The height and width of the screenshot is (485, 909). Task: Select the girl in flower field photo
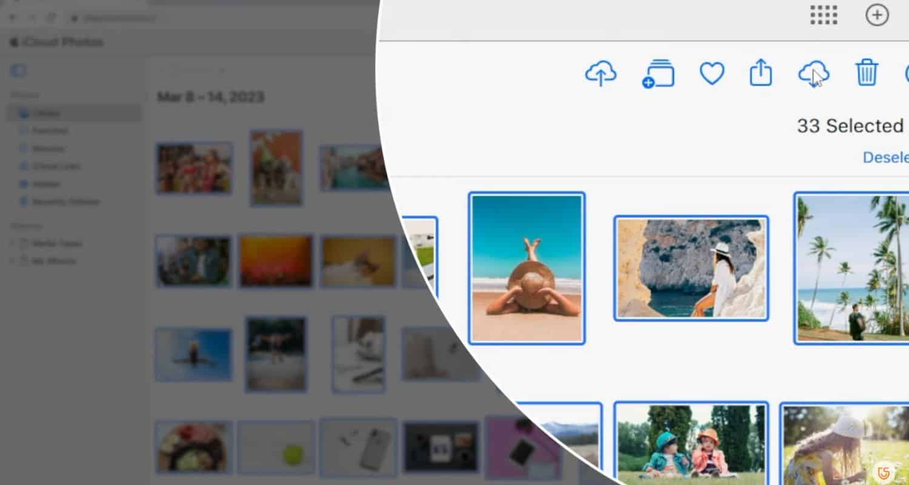[x=845, y=443]
